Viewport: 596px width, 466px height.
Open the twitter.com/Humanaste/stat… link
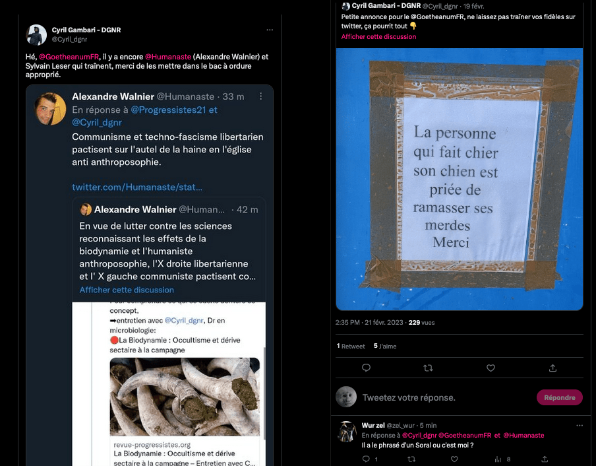[x=137, y=187]
